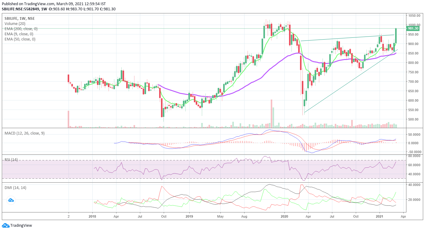Click the RSI (14) pane label
The height and width of the screenshot is (231, 425).
11,160
